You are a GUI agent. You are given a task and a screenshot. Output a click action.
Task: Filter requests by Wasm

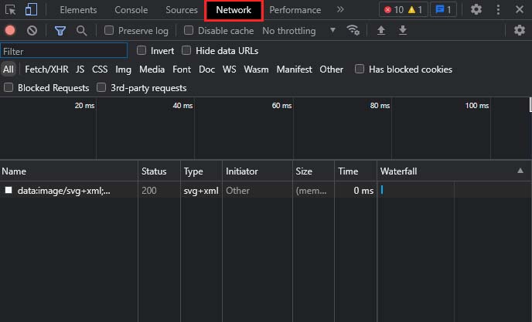pos(256,69)
